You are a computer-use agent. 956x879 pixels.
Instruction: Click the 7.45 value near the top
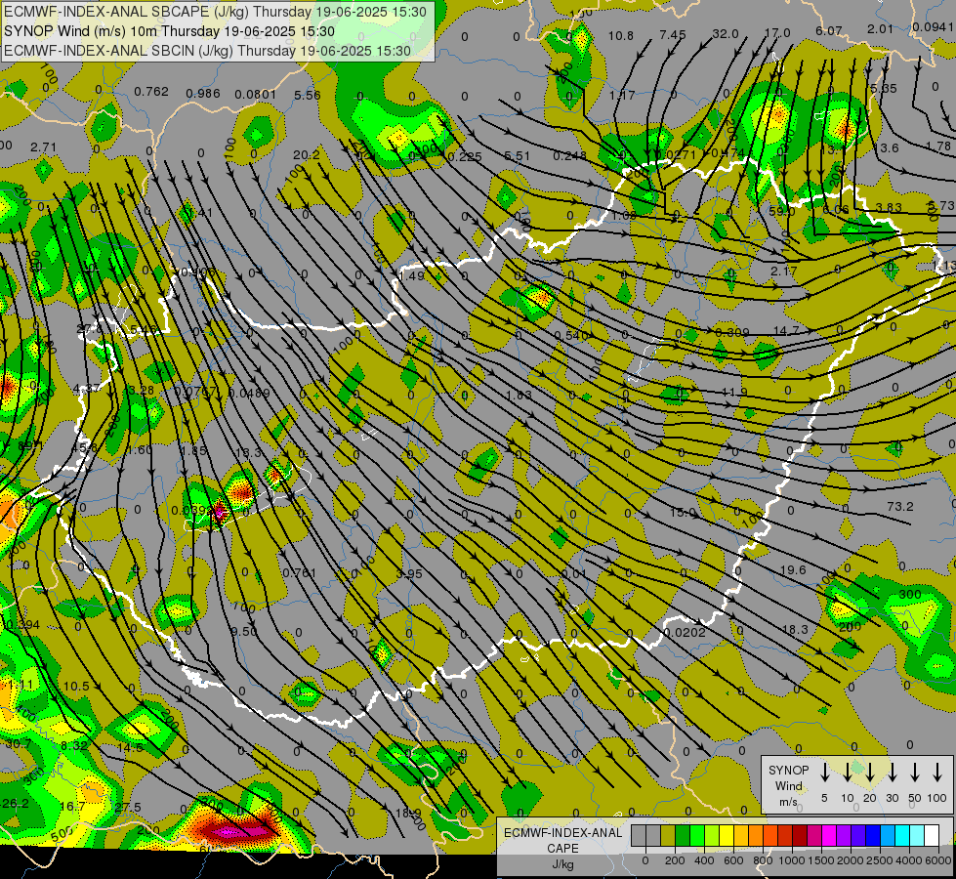coord(673,35)
